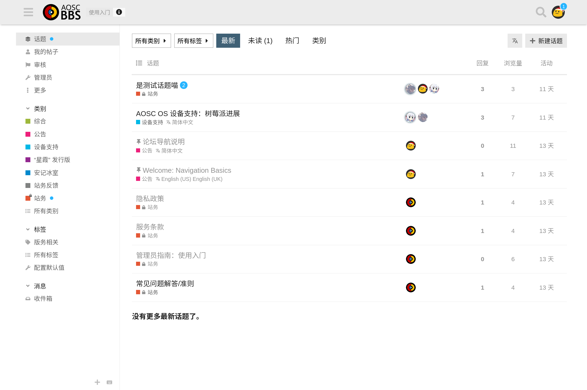Toggle the hamburger sidebar menu
Image resolution: width=587 pixels, height=390 pixels.
click(x=28, y=12)
